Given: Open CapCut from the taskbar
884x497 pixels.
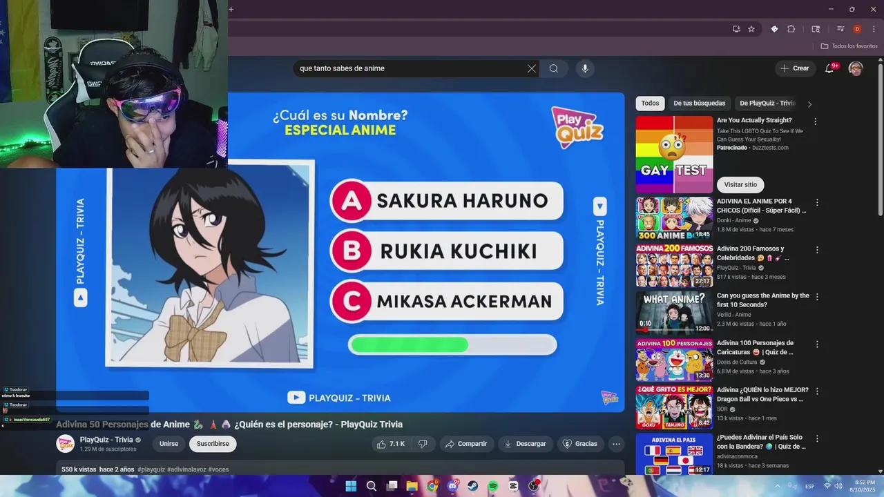Looking at the screenshot, I should pos(513,486).
